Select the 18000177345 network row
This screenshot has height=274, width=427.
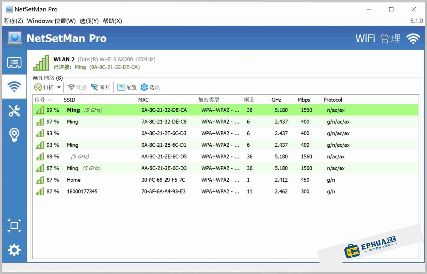(225, 192)
